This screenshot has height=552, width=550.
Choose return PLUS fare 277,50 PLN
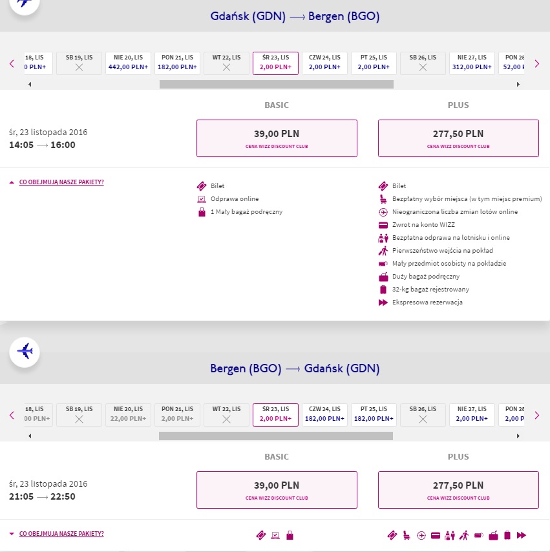[458, 490]
